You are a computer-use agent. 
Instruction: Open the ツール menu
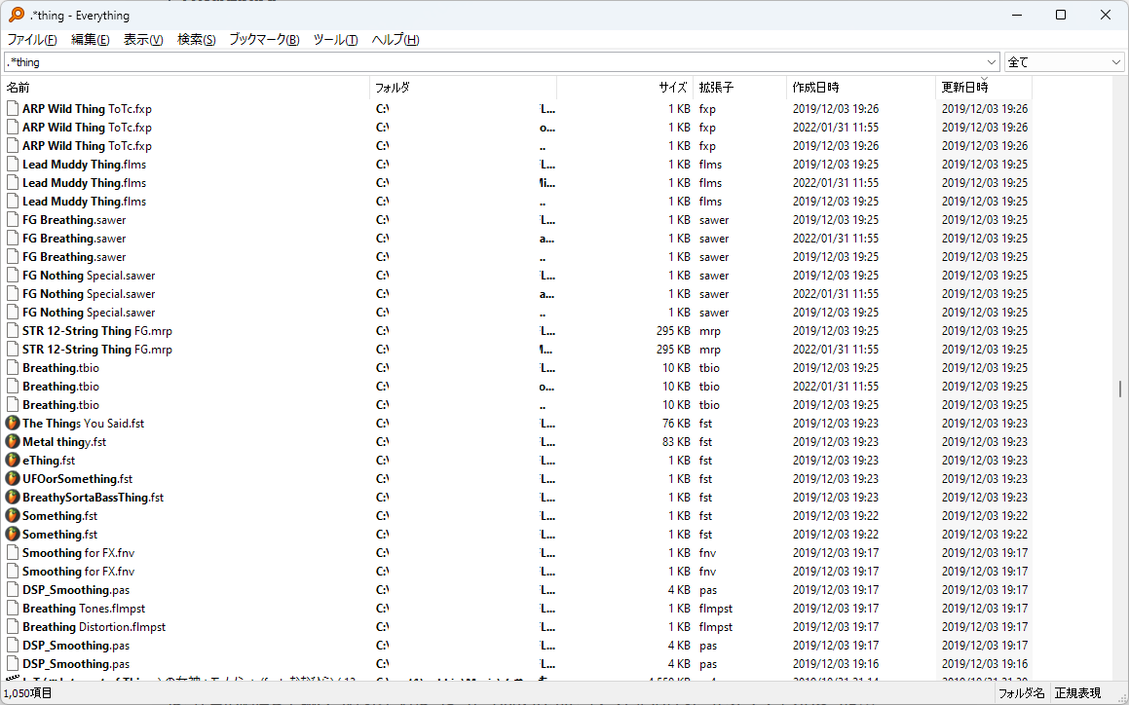click(335, 40)
